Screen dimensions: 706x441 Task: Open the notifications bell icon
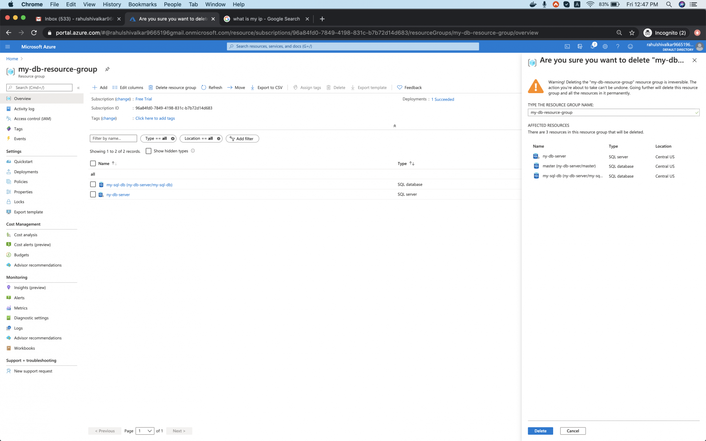point(592,47)
